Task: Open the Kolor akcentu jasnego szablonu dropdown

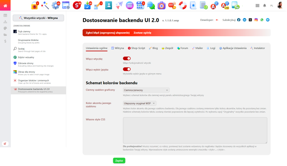Action: tap(139, 103)
